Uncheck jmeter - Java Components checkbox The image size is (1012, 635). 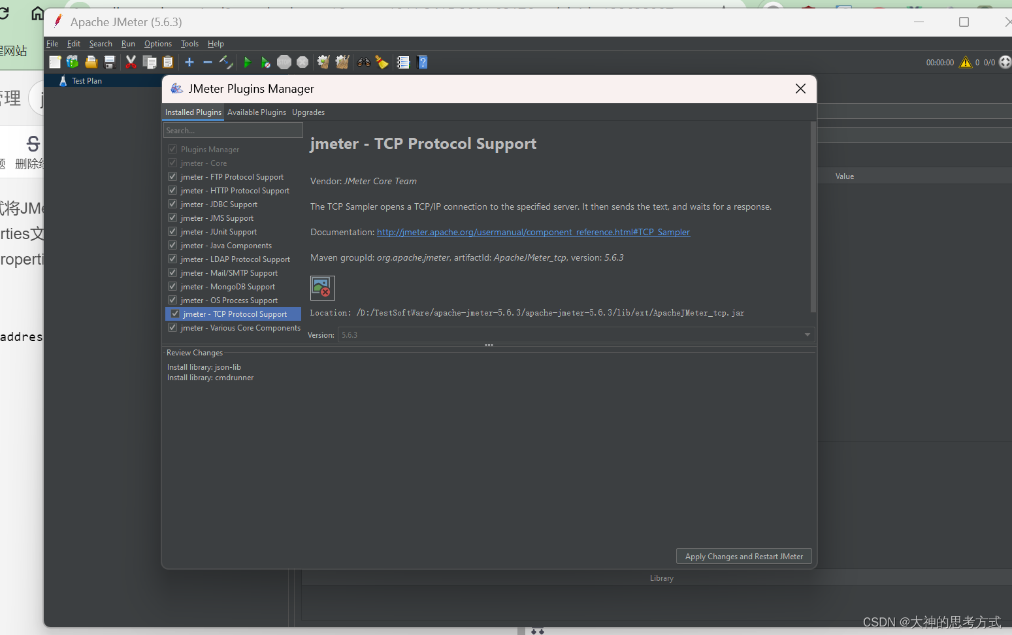pos(172,245)
